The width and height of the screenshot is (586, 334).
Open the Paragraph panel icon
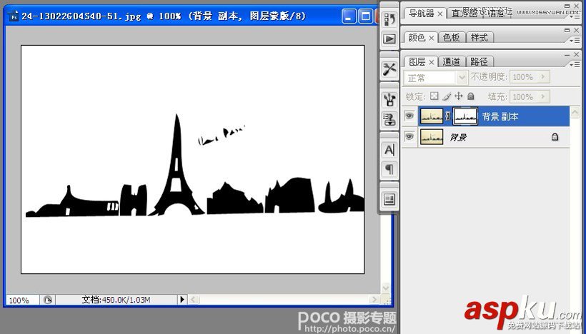pyautogui.click(x=389, y=169)
